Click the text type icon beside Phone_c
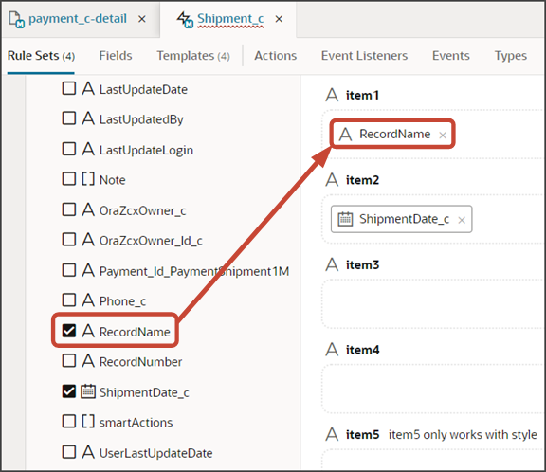 click(x=88, y=300)
